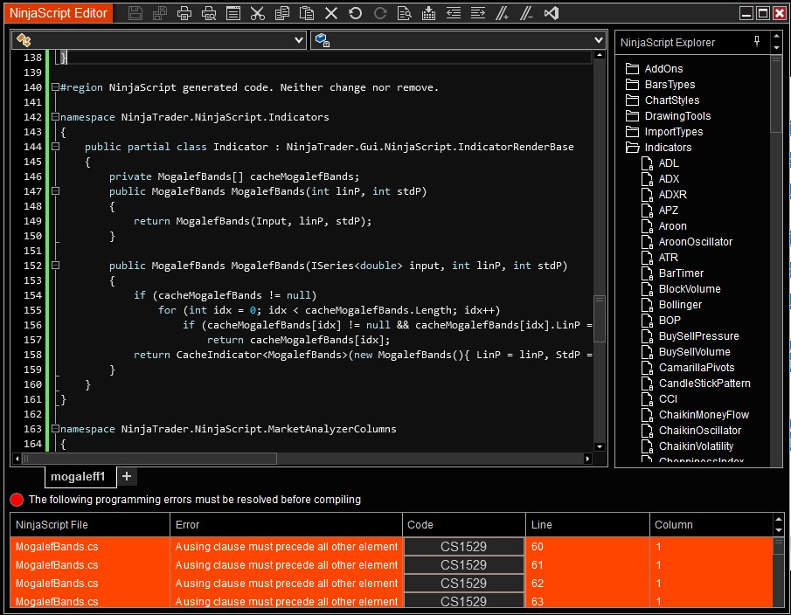Viewport: 791px width, 615px height.
Task: Open the DrawingTools folder in Explorer
Action: 677,116
